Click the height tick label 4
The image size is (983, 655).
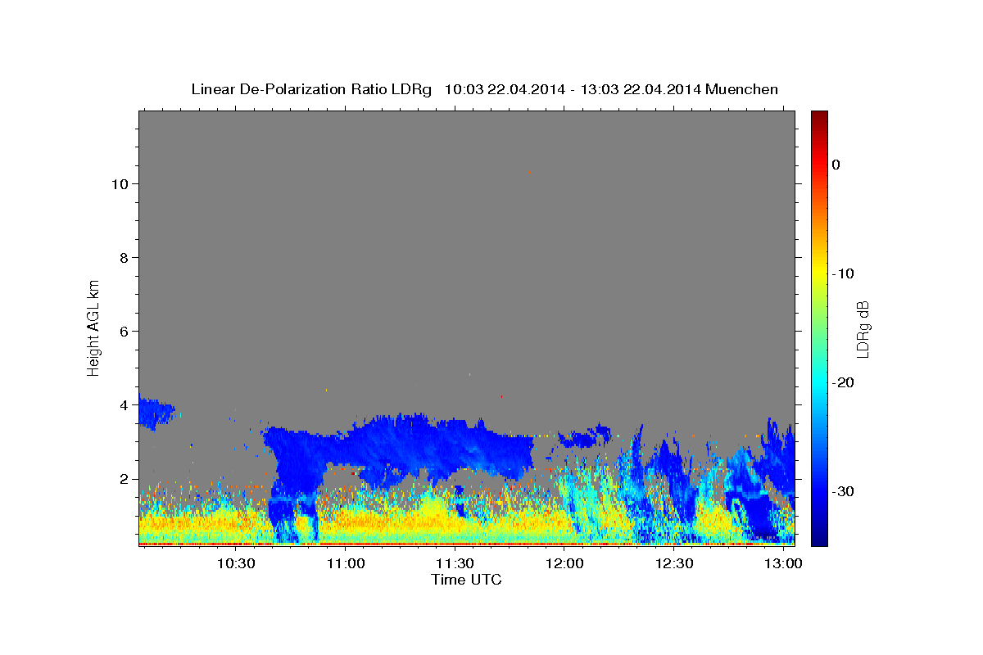pos(123,404)
